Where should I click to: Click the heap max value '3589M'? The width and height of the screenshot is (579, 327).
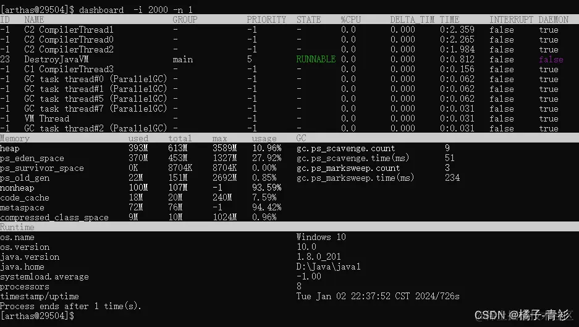224,148
